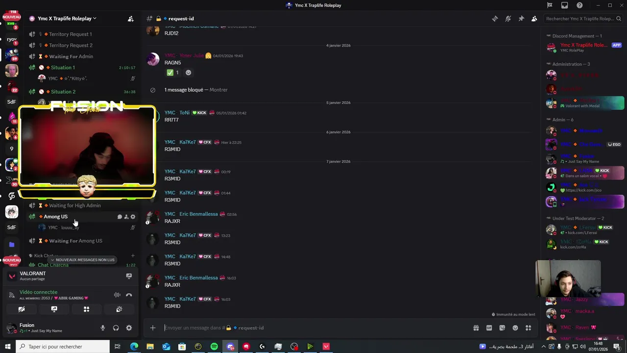
Task: Open the sticker picker
Action: pyautogui.click(x=502, y=328)
